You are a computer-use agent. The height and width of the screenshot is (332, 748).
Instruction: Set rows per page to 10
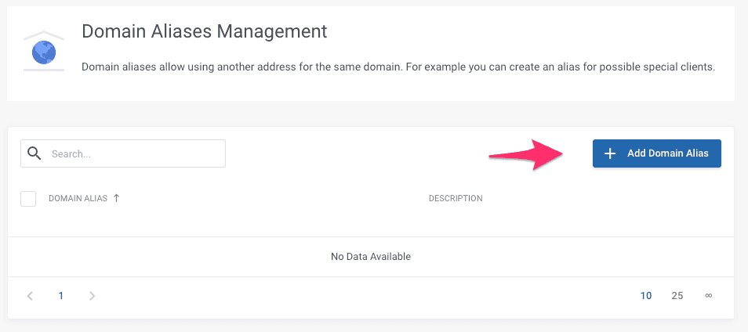tap(646, 296)
